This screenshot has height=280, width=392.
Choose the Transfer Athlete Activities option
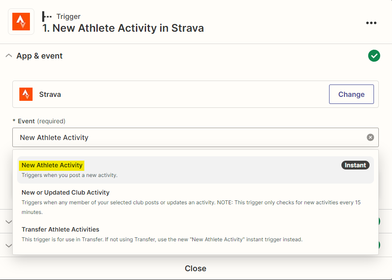coord(195,235)
